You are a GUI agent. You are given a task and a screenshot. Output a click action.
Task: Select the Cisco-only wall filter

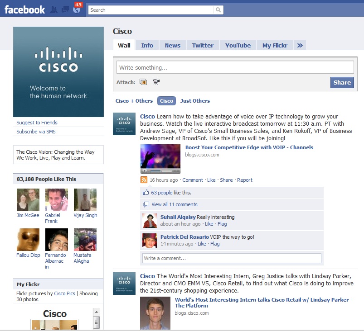coord(166,101)
